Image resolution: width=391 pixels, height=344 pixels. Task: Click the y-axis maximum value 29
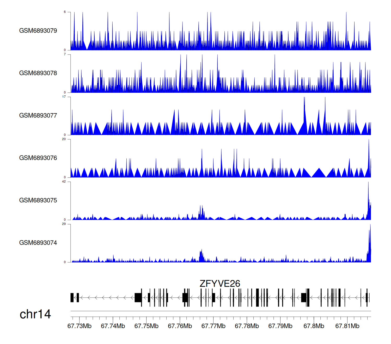pos(64,224)
